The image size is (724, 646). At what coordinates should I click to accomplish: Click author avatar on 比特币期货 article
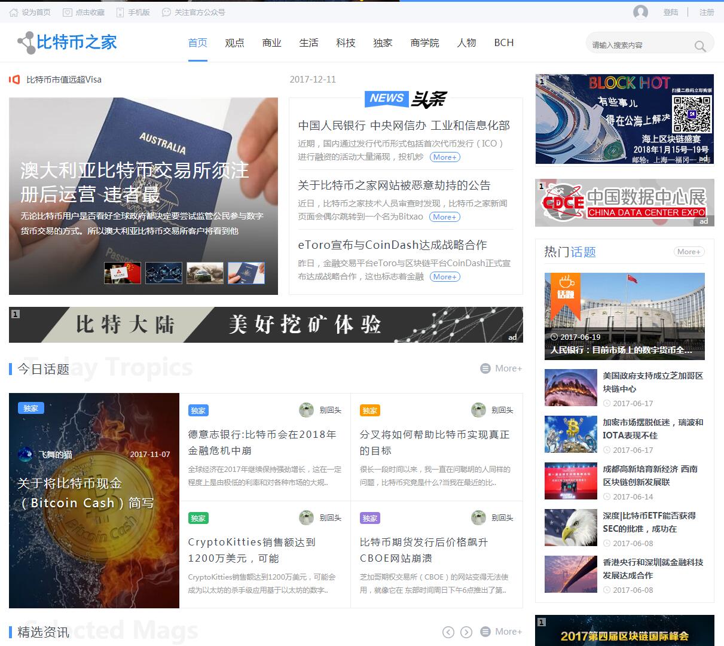(478, 517)
